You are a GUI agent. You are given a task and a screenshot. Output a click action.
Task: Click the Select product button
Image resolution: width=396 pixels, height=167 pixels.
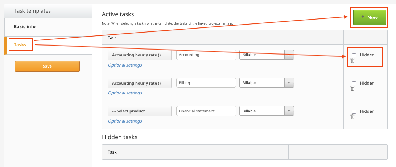point(140,111)
